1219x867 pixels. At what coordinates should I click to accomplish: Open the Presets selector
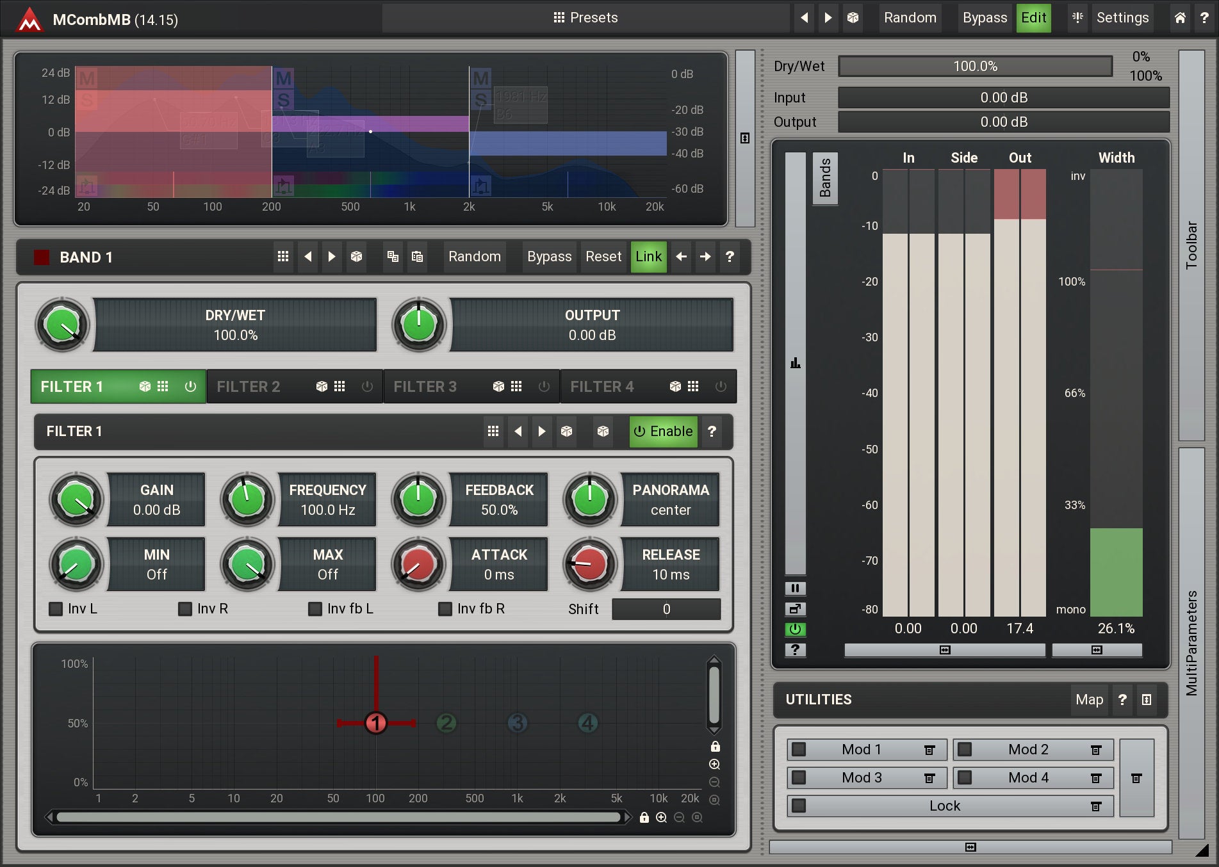(585, 18)
